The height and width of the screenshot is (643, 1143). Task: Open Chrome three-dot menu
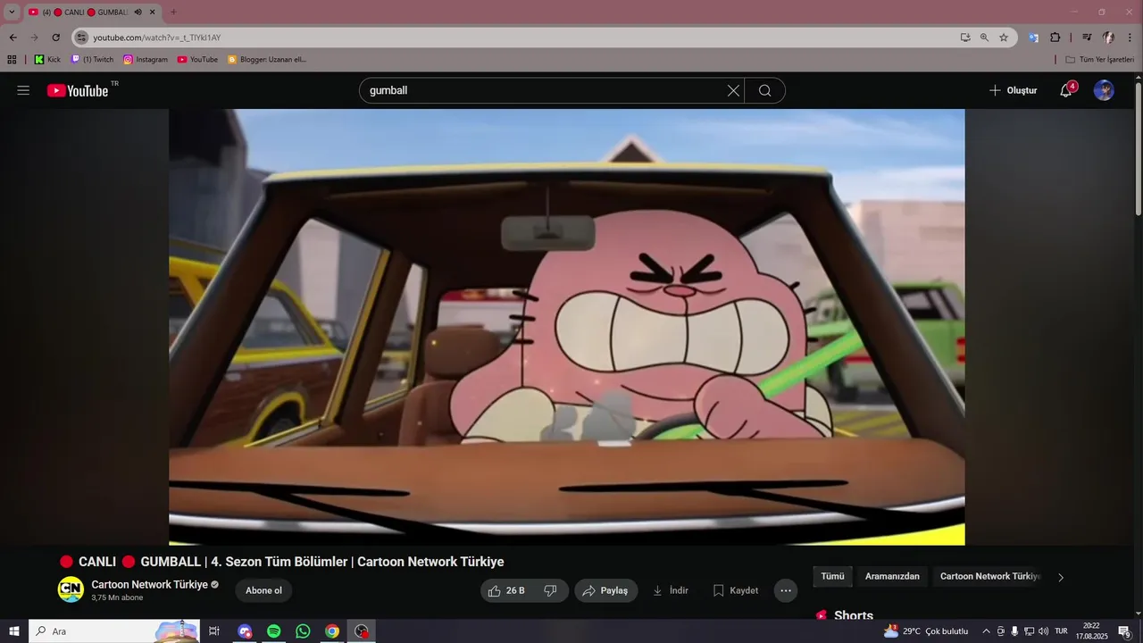point(1128,38)
